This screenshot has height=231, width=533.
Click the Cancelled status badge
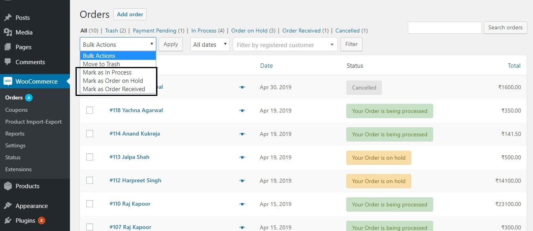(364, 88)
